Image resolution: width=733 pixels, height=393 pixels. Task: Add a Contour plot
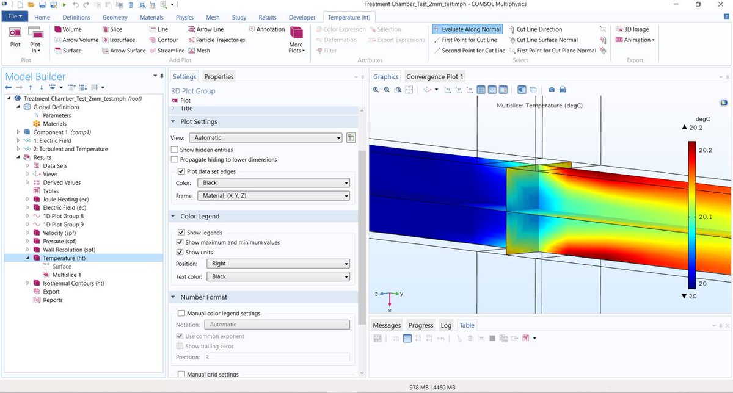(163, 40)
